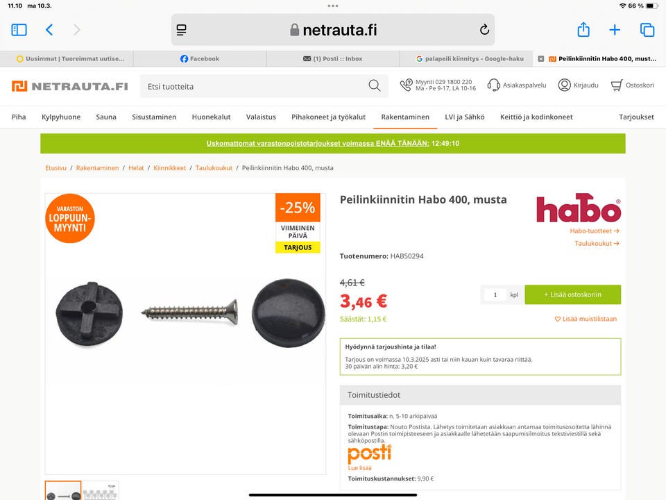Viewport: 666px width, 500px height.
Task: Open the page reader menu in the address bar
Action: [x=181, y=30]
